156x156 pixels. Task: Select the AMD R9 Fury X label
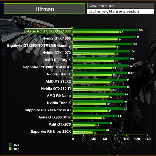pos(58,60)
